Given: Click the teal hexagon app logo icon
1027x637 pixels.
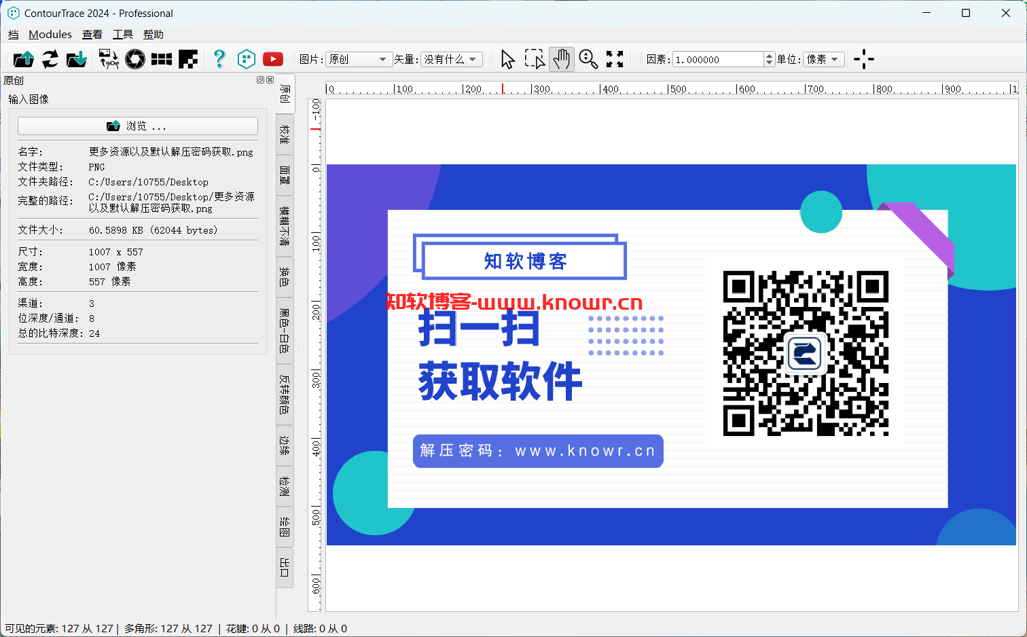Looking at the screenshot, I should (x=247, y=59).
